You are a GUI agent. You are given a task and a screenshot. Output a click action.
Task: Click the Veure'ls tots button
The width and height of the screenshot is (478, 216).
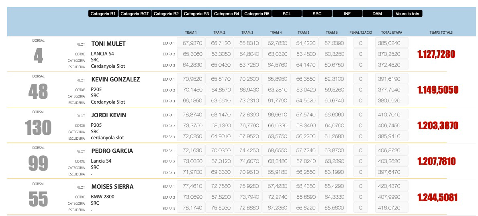(x=407, y=14)
